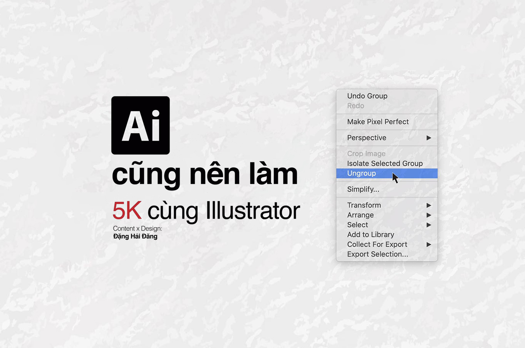Click the Adobe Illustrator Ai logo
Image resolution: width=525 pixels, height=348 pixels.
140,125
